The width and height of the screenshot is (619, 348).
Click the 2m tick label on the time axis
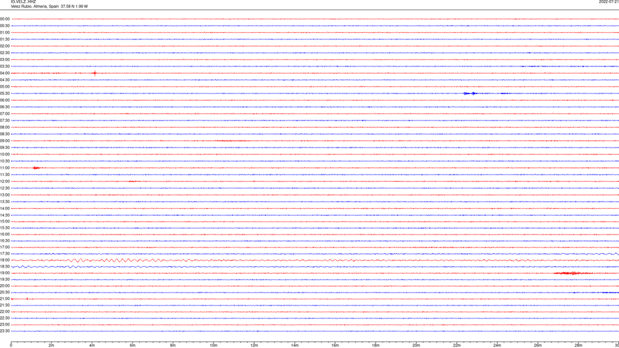tap(52, 345)
